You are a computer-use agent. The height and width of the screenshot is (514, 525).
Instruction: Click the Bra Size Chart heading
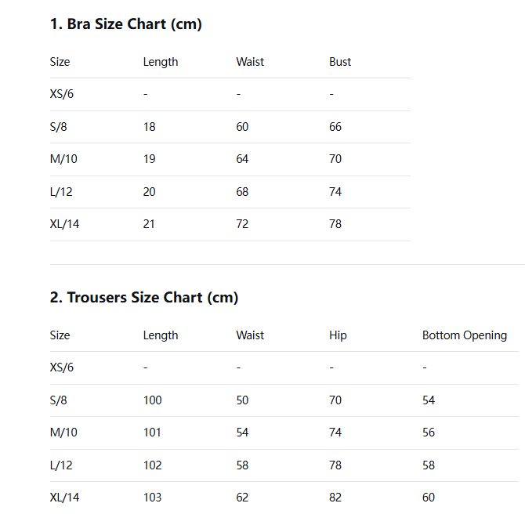click(126, 24)
